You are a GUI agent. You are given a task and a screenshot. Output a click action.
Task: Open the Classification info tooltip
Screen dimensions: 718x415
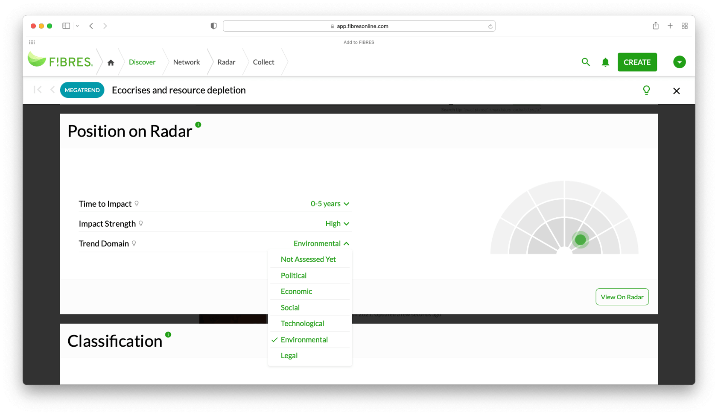point(168,335)
